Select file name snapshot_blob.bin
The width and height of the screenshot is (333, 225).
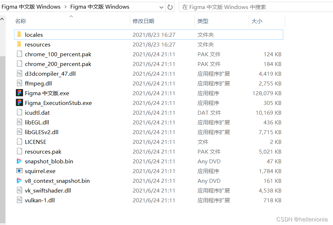[x=49, y=162]
